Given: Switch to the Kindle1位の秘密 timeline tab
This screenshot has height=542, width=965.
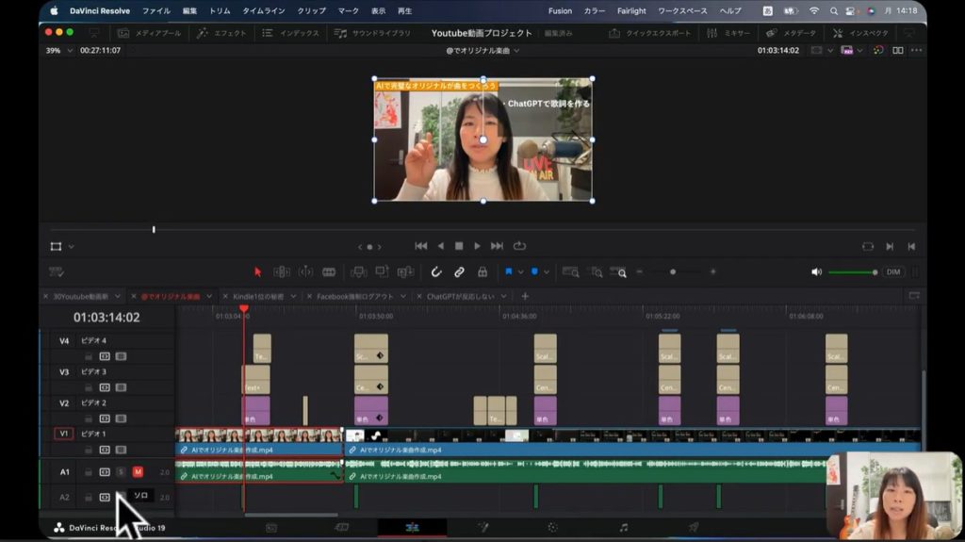Looking at the screenshot, I should [x=257, y=296].
